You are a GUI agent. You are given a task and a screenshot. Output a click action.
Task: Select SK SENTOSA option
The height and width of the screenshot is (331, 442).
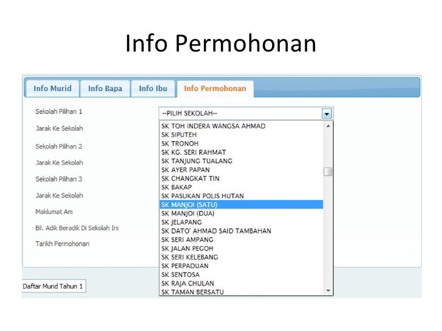(241, 275)
